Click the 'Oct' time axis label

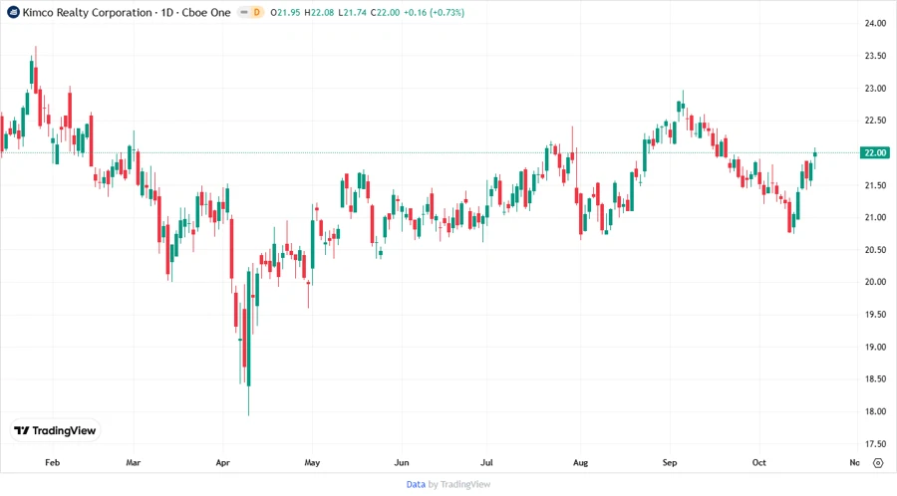pos(759,462)
